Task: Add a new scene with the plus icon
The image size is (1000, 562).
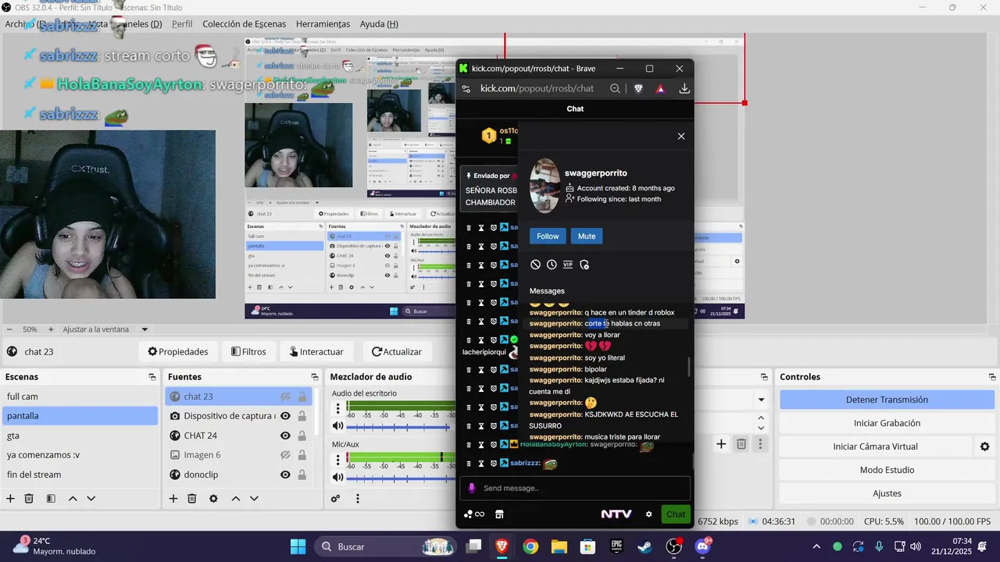Action: (10, 499)
